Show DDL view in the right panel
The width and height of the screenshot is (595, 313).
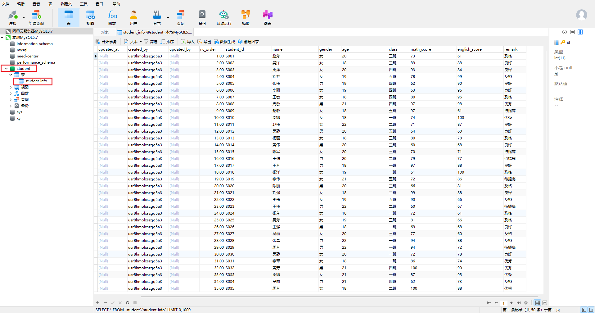coord(572,32)
